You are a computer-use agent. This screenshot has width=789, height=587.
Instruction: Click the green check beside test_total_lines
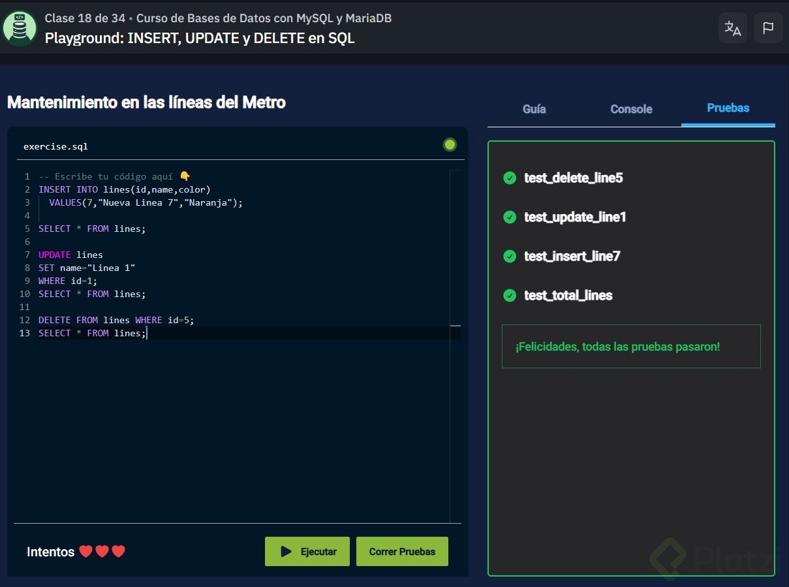[510, 295]
